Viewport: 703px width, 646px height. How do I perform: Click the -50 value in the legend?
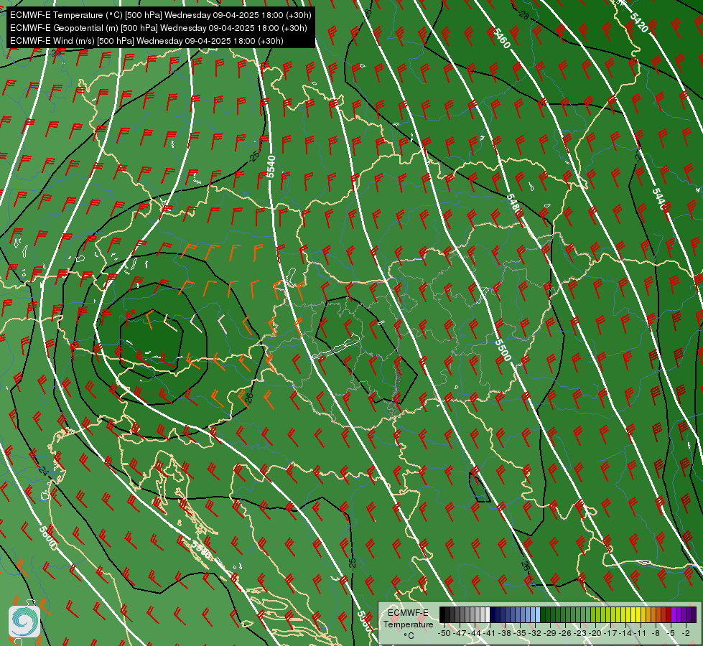444,633
